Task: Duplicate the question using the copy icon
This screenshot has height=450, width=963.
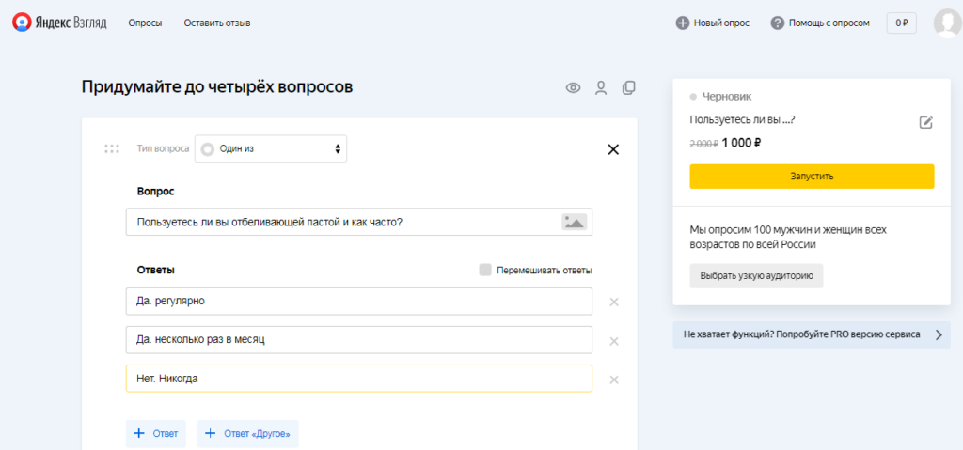Action: pyautogui.click(x=629, y=88)
